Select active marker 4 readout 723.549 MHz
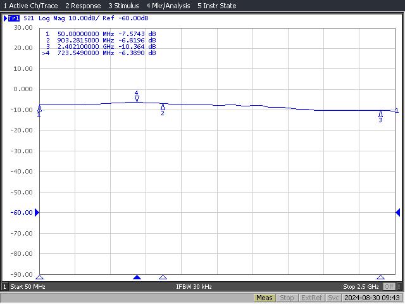 click(x=99, y=53)
